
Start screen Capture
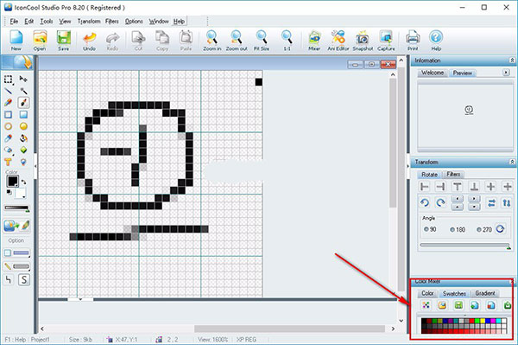[x=386, y=40]
